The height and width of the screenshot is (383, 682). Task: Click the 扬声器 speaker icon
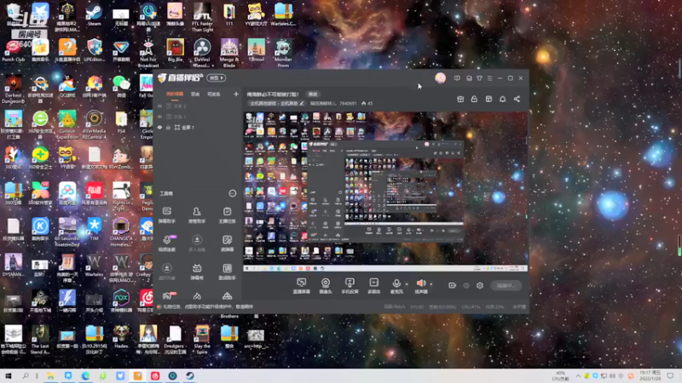[x=420, y=283]
